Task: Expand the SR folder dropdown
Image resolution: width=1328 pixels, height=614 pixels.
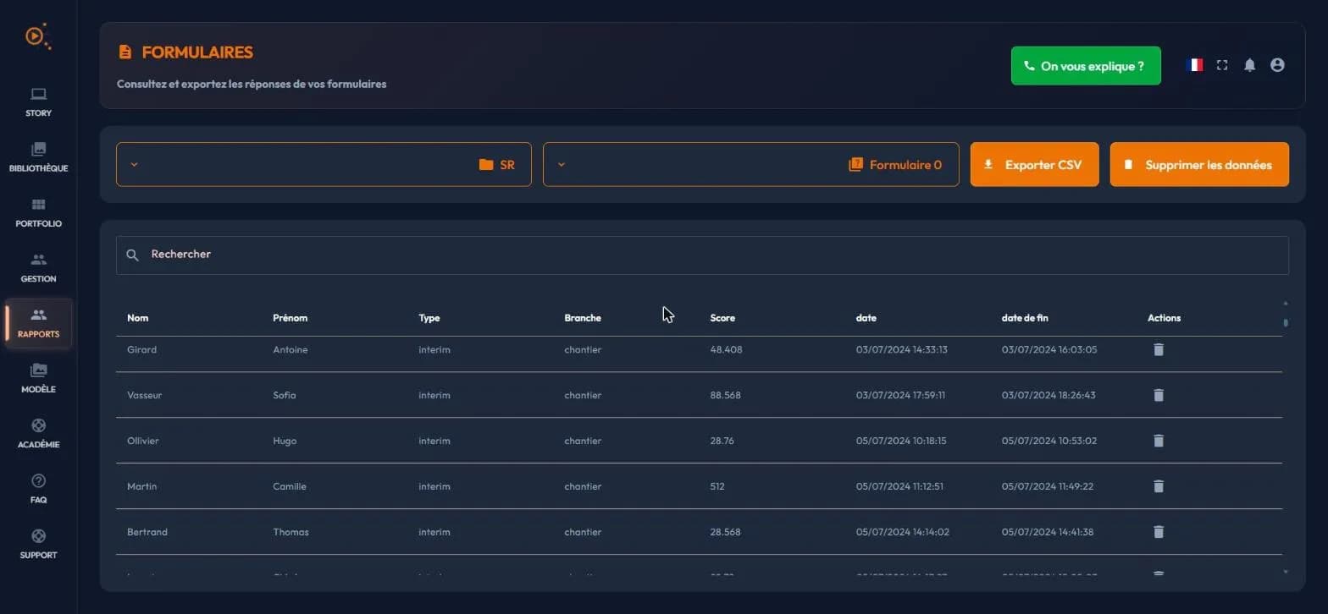Action: (324, 164)
